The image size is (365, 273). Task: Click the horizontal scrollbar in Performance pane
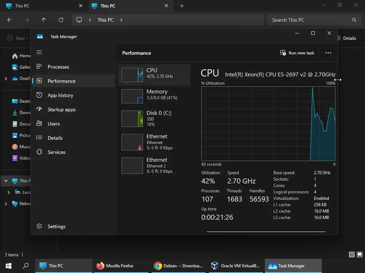266,231
